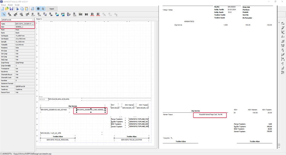Toggle the Kaydırma property value
The height and width of the screenshot is (155, 286).
click(x=25, y=71)
